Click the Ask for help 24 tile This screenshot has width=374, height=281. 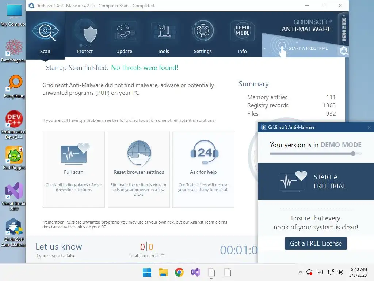[203, 169]
